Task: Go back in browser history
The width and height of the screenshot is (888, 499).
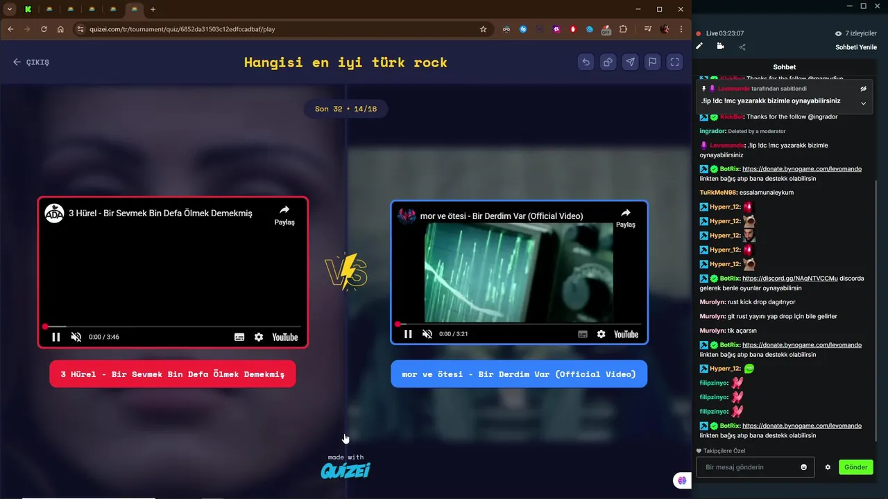Action: click(x=10, y=29)
